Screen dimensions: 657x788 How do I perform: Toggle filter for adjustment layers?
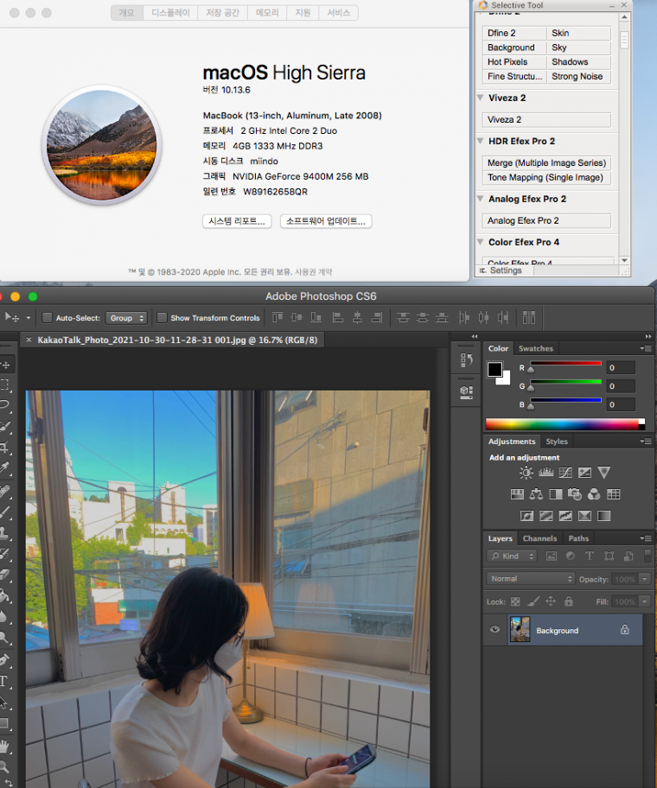tap(570, 556)
